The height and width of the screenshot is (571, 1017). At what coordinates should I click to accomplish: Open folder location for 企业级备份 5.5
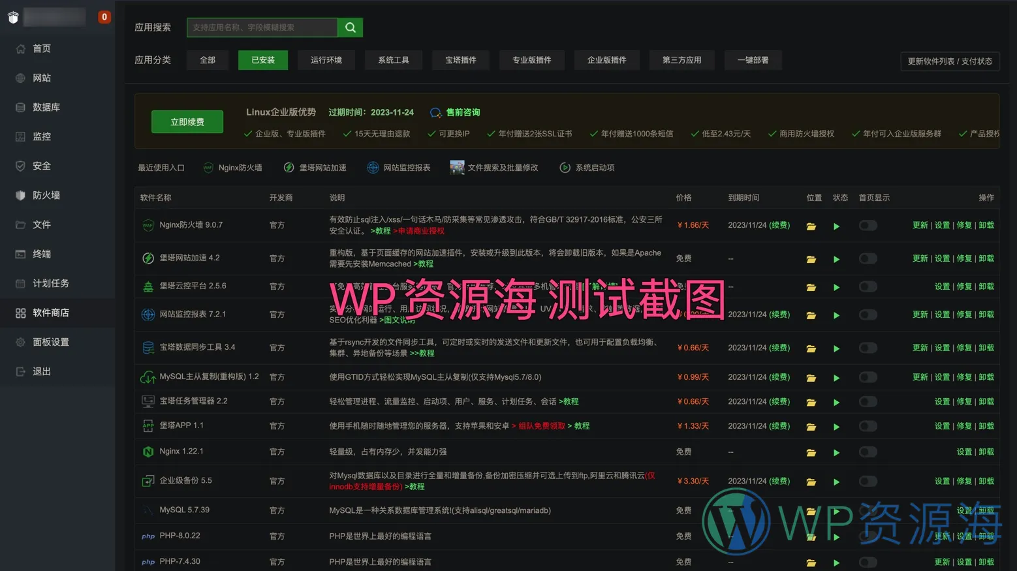click(x=811, y=482)
